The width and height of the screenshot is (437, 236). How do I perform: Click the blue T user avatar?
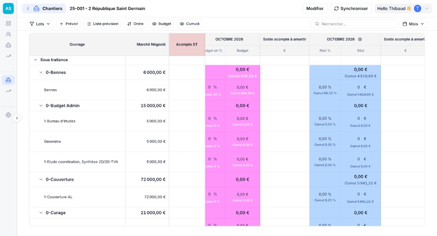(x=417, y=9)
